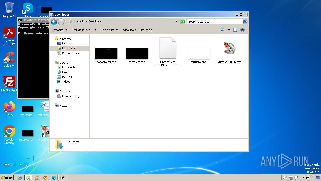Click the refresh button beside address bar
The image size is (321, 181).
183,22
